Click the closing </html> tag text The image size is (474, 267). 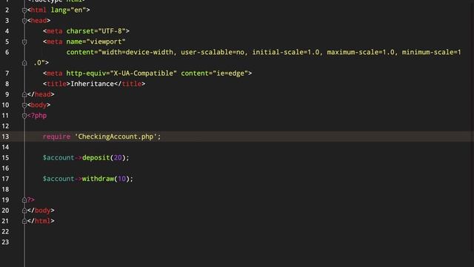click(41, 221)
